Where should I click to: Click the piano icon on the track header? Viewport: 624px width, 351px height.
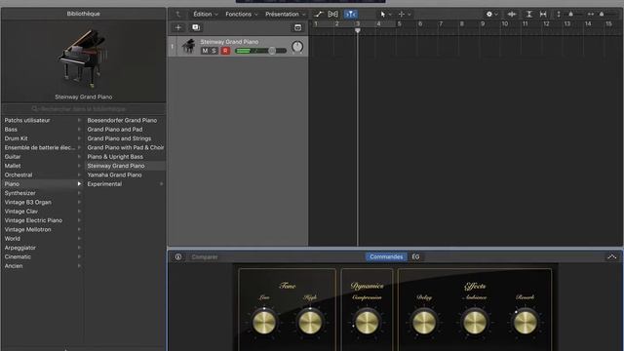coord(188,46)
